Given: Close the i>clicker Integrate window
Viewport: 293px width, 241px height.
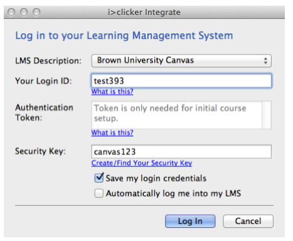Looking at the screenshot, I should (x=11, y=12).
